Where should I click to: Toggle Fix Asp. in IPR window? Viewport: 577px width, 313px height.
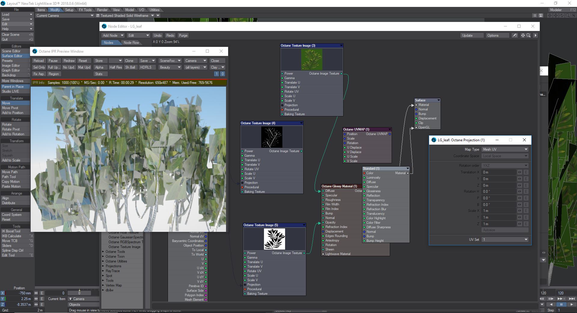39,74
